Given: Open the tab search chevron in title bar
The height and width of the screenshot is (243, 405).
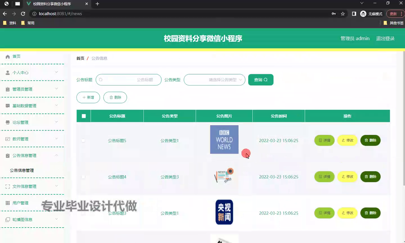Looking at the screenshot, I should coord(362,3).
